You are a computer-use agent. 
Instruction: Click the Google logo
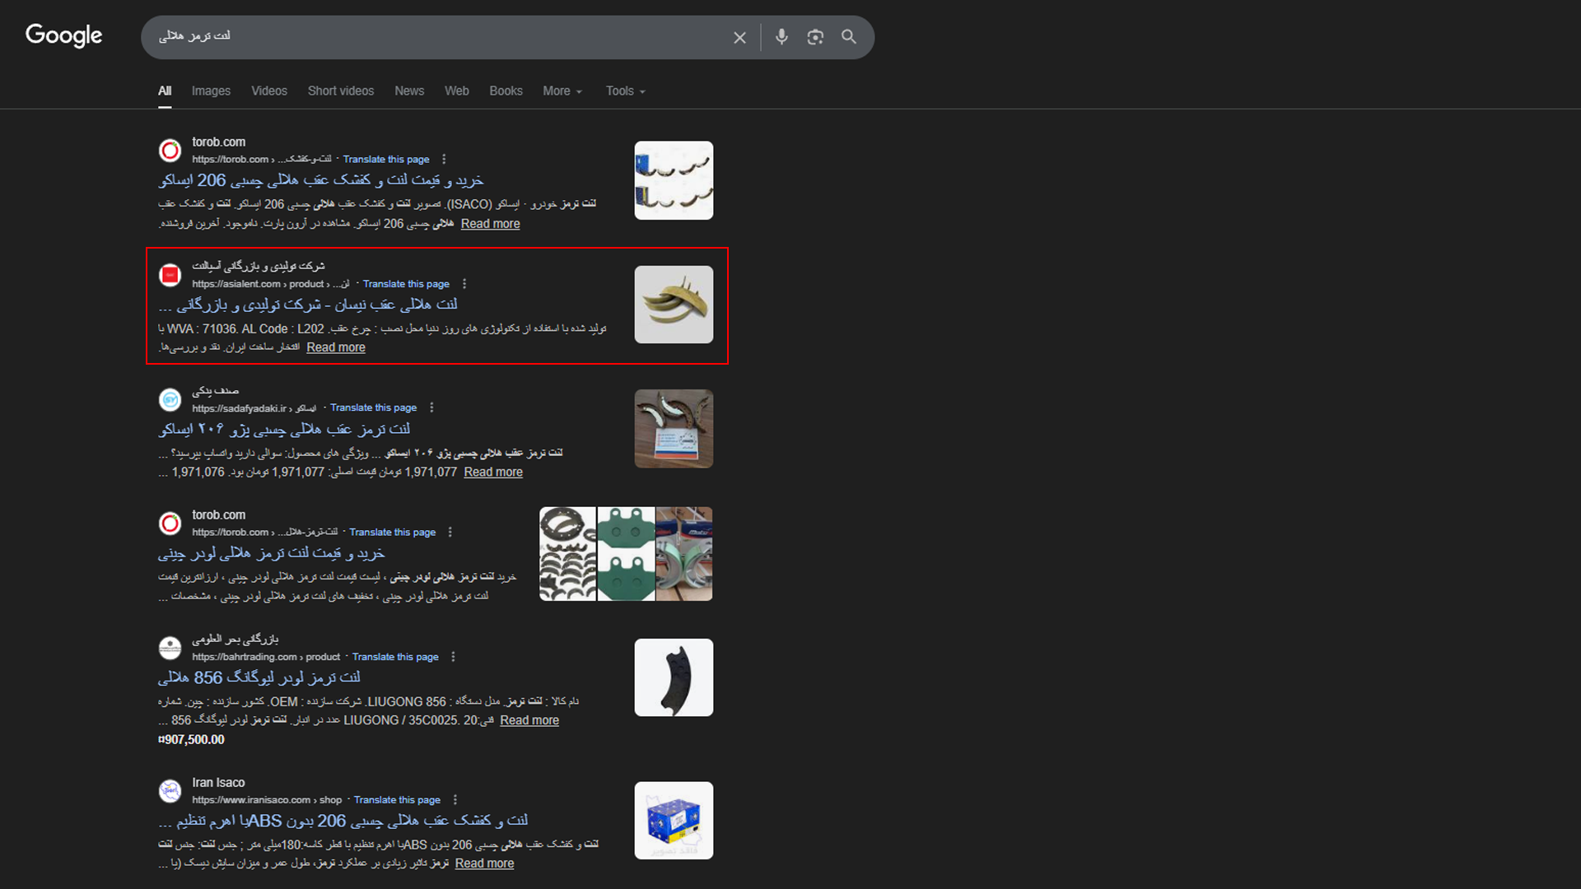[x=64, y=35]
